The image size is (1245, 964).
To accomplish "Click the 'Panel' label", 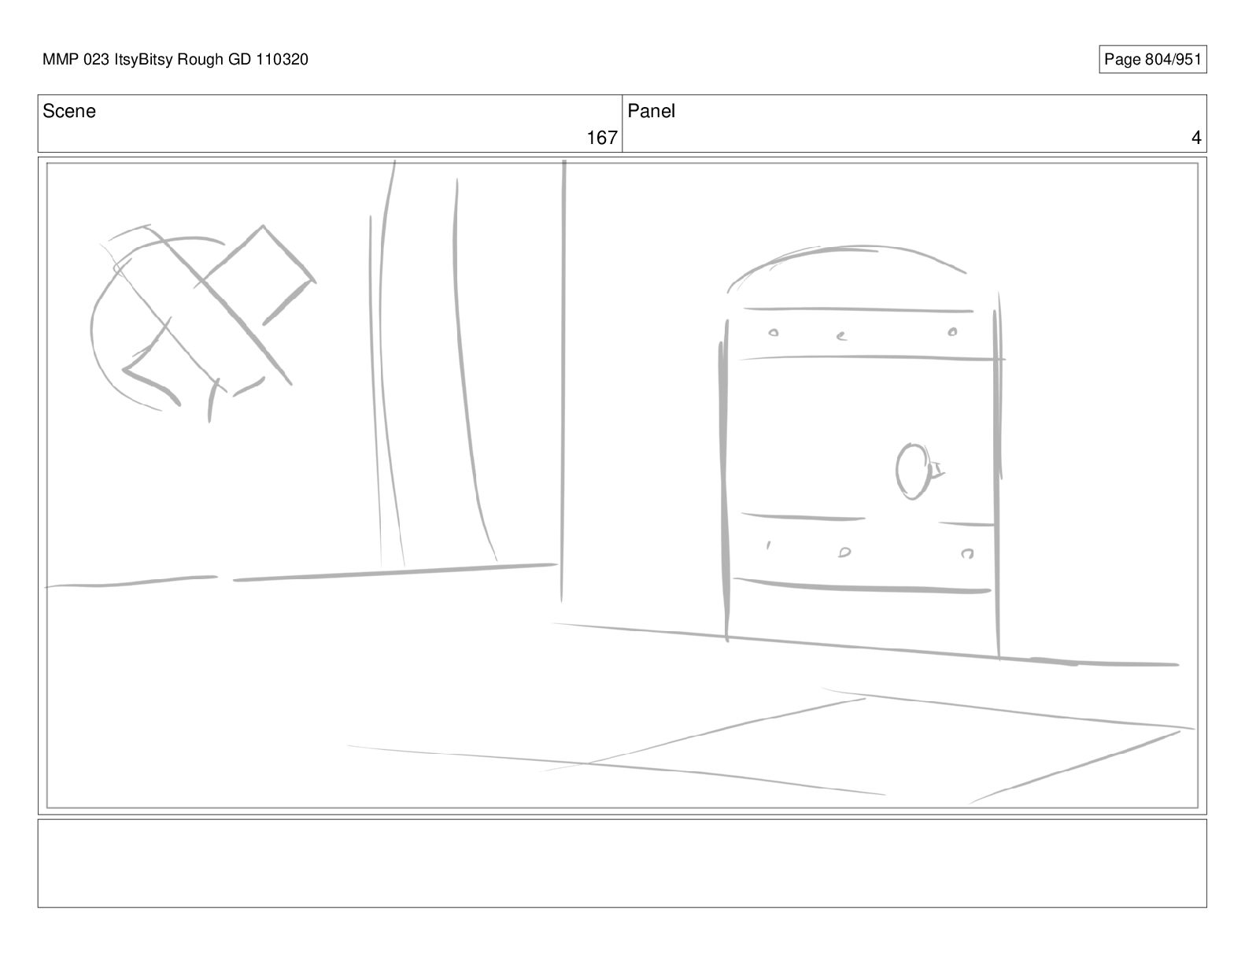I will [651, 111].
